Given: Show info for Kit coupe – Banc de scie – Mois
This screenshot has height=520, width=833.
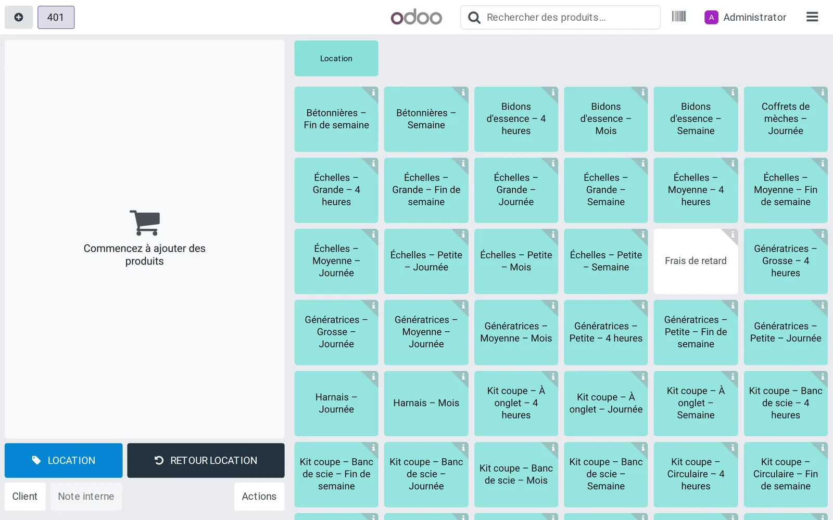Looking at the screenshot, I should [553, 448].
